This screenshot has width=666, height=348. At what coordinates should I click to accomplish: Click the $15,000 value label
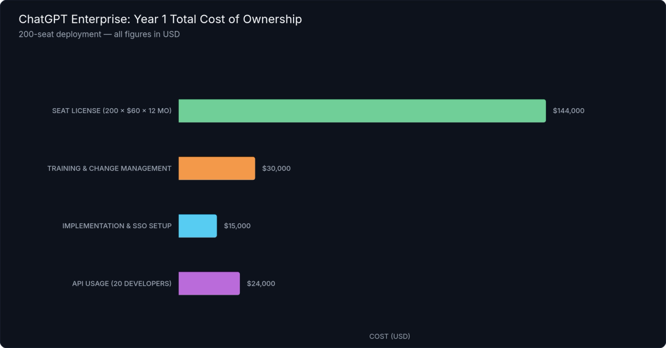tap(236, 226)
